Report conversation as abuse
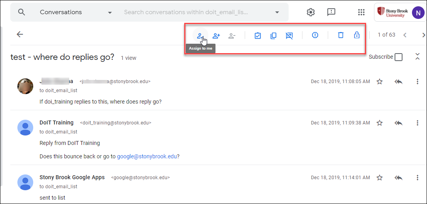 pos(315,35)
